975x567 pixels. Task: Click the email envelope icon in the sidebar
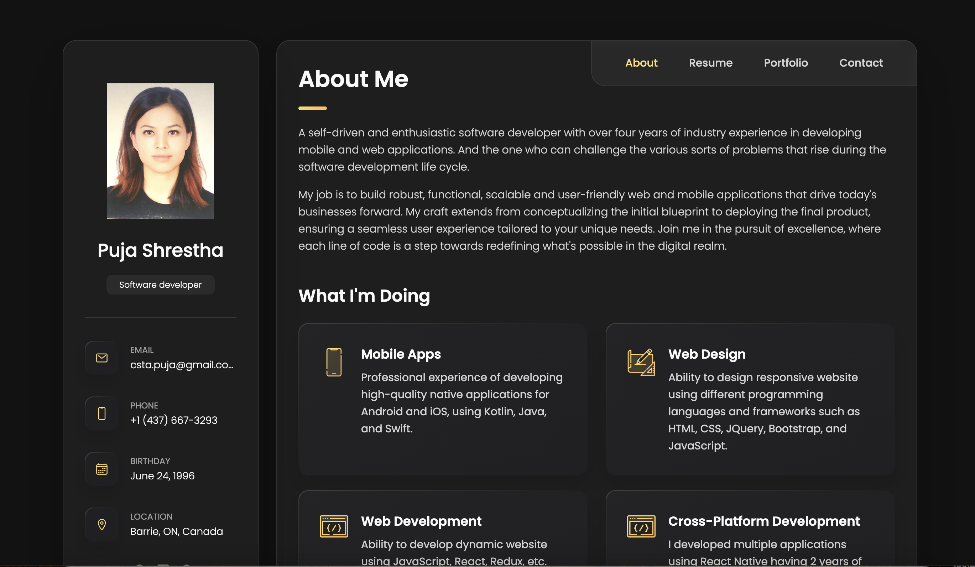coord(101,358)
